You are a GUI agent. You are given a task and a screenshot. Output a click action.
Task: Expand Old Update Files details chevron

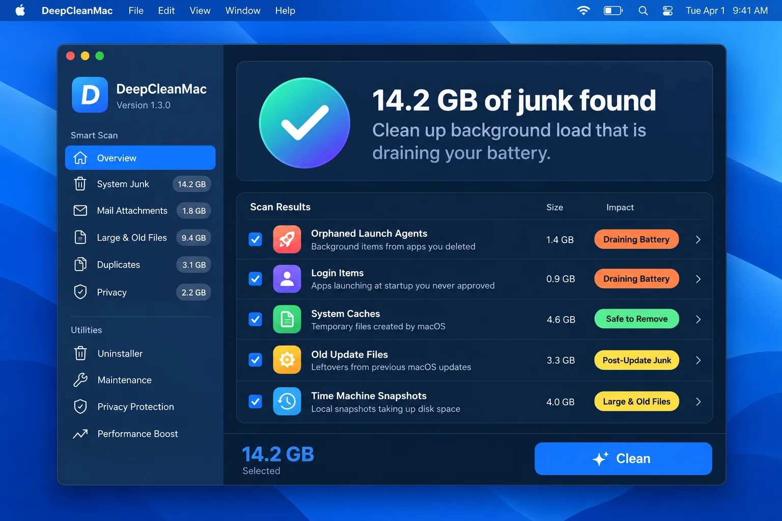[698, 360]
